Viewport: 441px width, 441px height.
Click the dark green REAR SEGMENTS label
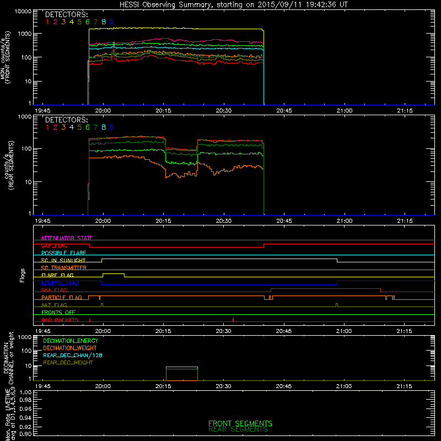[238, 429]
